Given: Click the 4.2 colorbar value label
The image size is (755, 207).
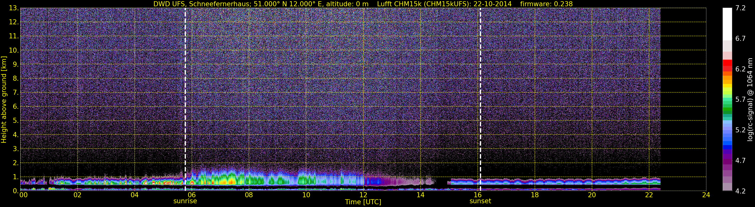Looking at the screenshot, I should [x=740, y=191].
